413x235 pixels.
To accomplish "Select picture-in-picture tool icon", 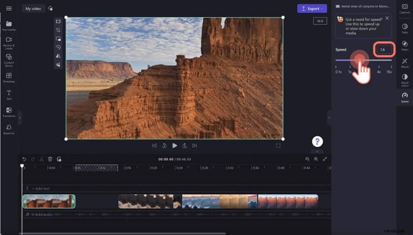I will [58, 39].
